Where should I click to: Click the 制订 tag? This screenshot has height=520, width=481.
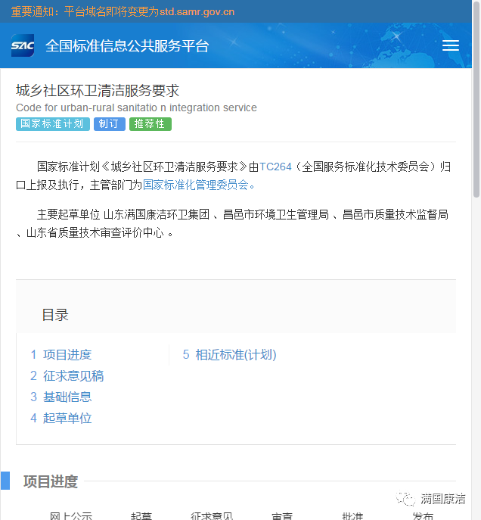click(110, 124)
